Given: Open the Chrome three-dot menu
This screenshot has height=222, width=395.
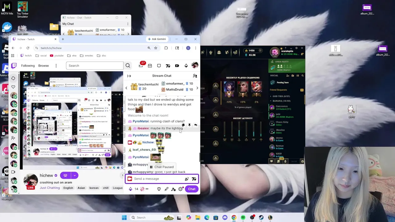Looking at the screenshot, I should [x=195, y=48].
